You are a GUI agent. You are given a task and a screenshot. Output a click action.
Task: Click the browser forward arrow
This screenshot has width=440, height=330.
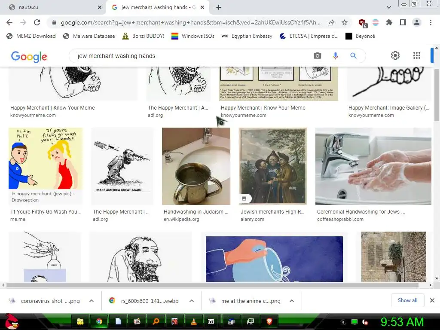pos(23,22)
